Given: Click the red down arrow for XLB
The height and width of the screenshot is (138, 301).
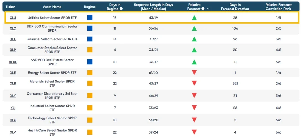Looking at the screenshot, I should pos(194,83).
